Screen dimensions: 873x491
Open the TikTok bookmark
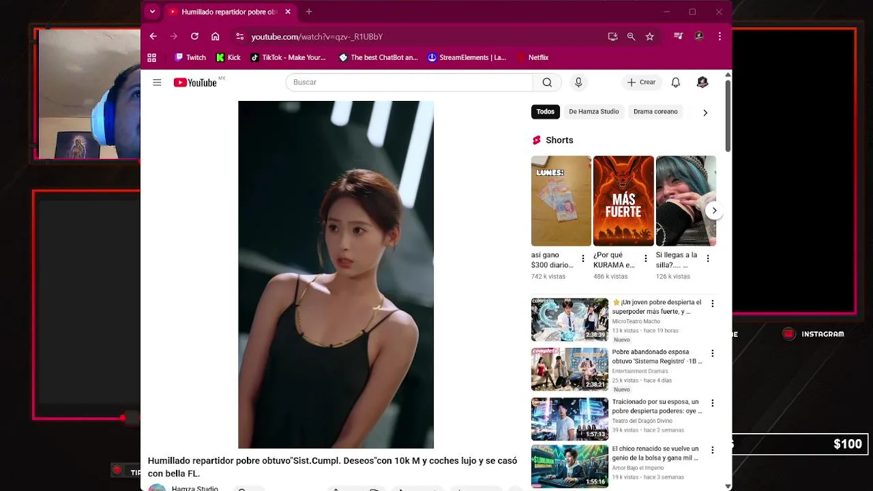(288, 57)
